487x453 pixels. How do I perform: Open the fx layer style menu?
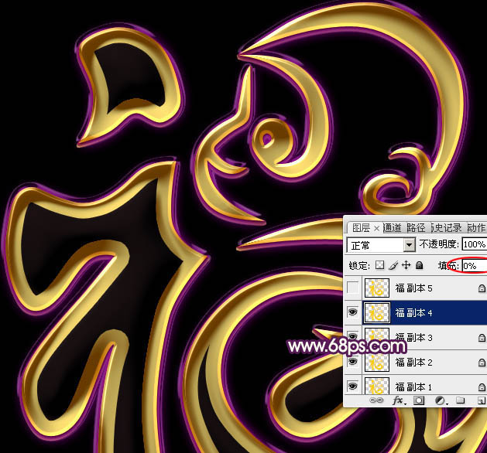tap(399, 400)
